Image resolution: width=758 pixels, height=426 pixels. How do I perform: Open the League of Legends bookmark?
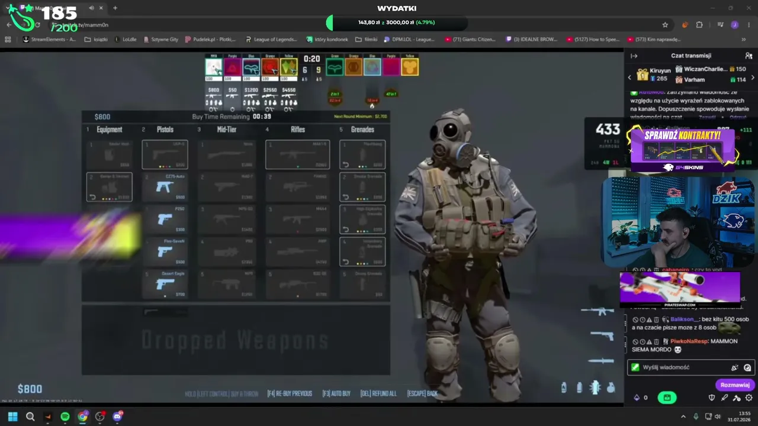click(x=271, y=40)
